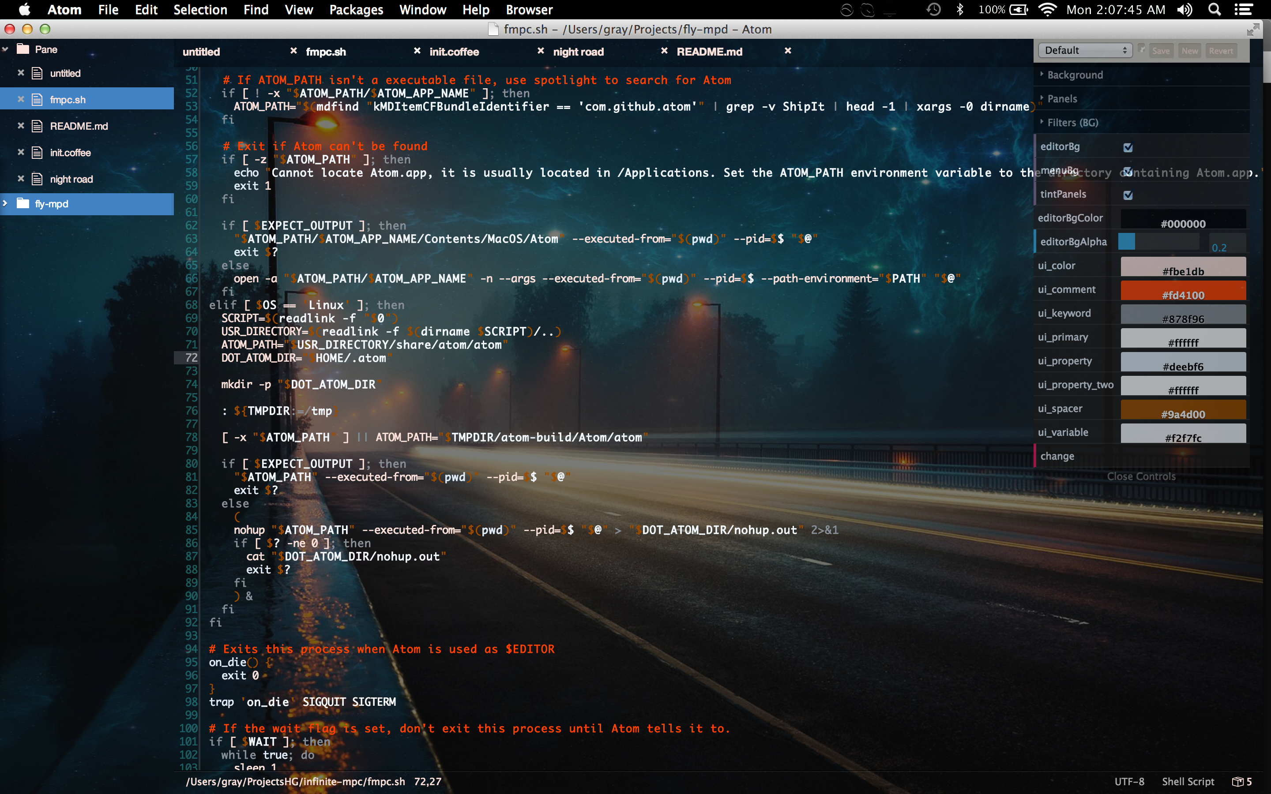Click the night road file icon in sidebar
The image size is (1271, 794).
point(37,179)
